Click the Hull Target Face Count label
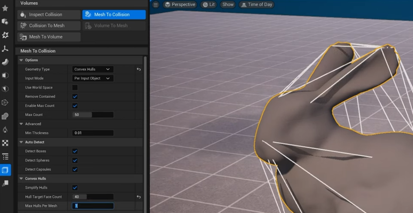Image resolution: width=413 pixels, height=213 pixels. 44,197
